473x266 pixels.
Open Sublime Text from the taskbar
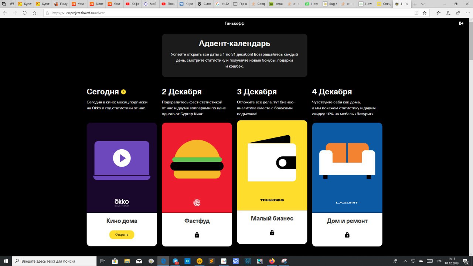pos(211,261)
